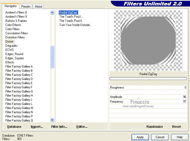Randomize the filter settings
The height and width of the screenshot is (141, 190).
coord(155,126)
